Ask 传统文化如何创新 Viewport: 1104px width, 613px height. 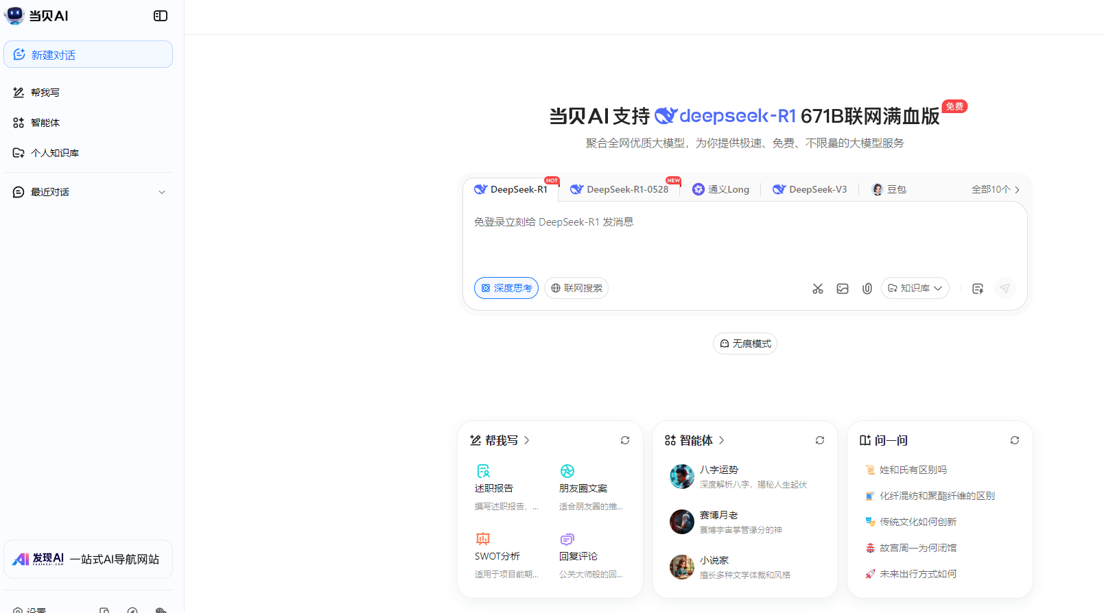click(917, 522)
